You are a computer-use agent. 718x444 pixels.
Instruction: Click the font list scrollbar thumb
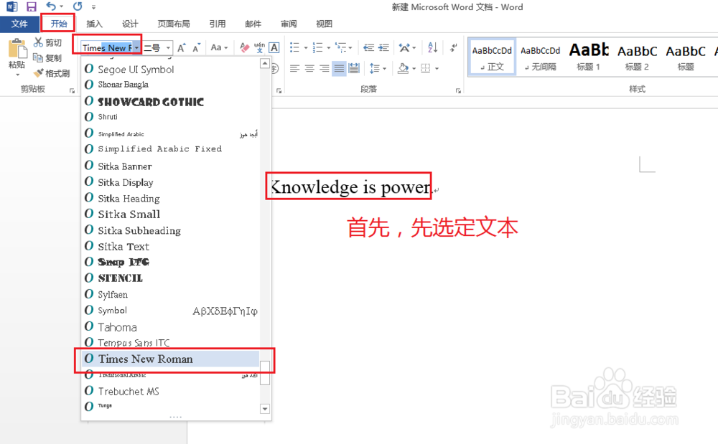click(x=265, y=373)
